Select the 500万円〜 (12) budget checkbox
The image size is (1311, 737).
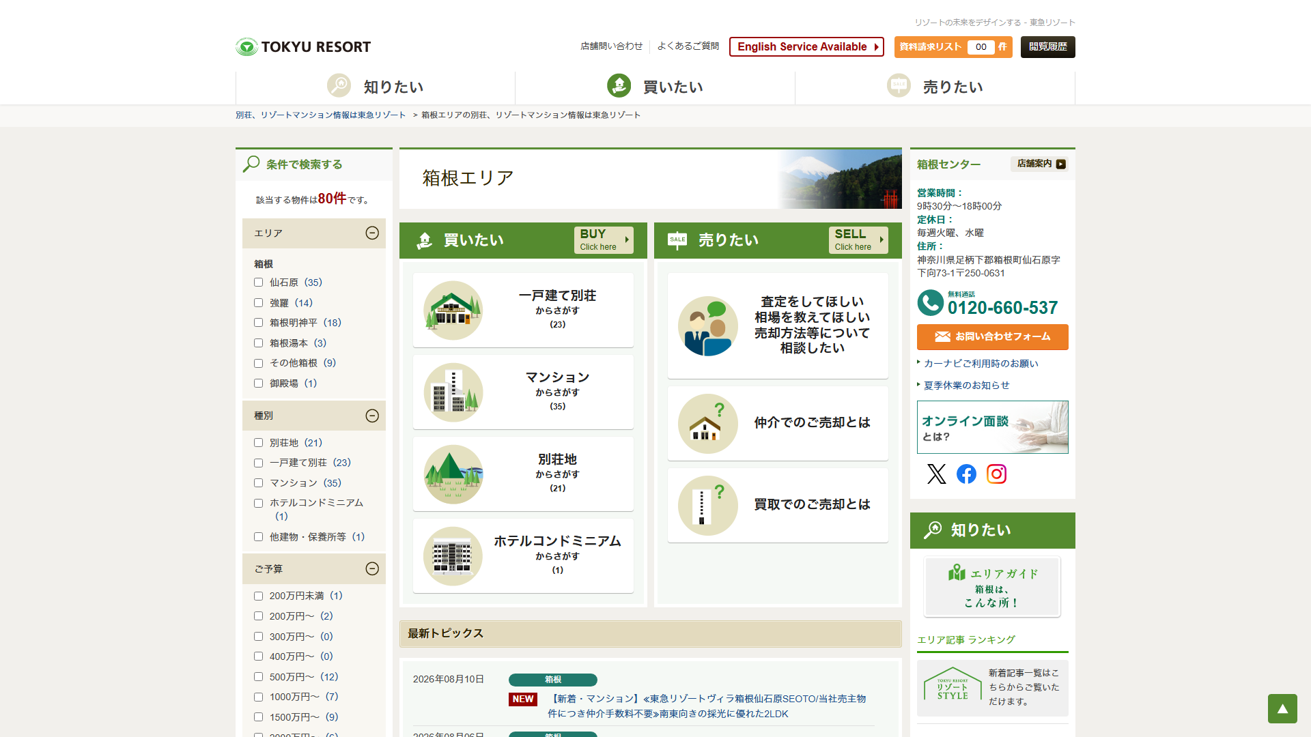click(x=258, y=677)
